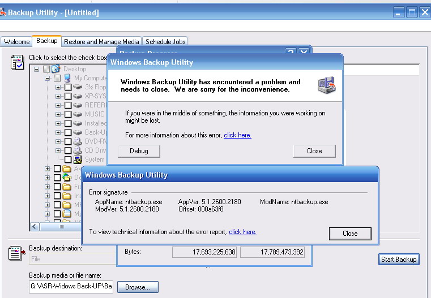The image size is (431, 298).
Task: Click the CD Drive disc icon
Action: (78, 150)
